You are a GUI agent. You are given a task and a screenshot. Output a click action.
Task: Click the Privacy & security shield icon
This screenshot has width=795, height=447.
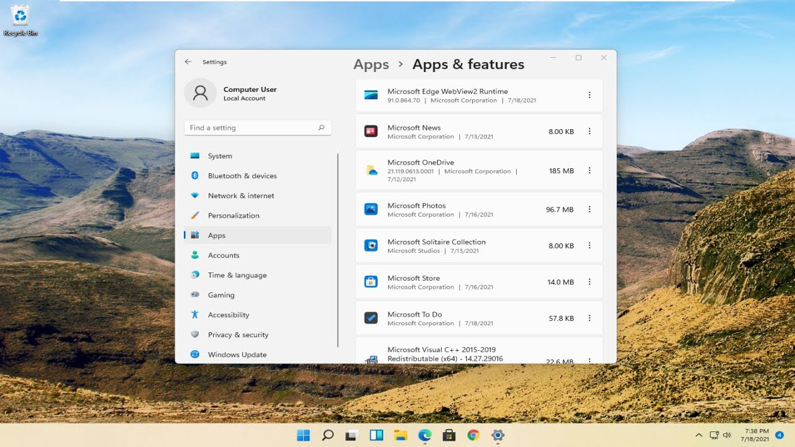pos(195,335)
